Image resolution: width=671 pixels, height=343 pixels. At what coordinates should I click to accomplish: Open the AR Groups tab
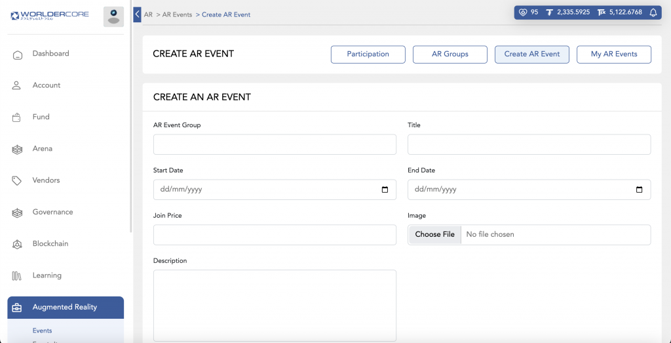click(x=450, y=54)
